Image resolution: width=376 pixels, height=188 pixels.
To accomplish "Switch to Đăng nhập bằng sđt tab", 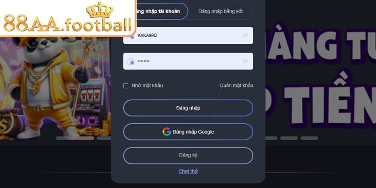I will [x=220, y=11].
